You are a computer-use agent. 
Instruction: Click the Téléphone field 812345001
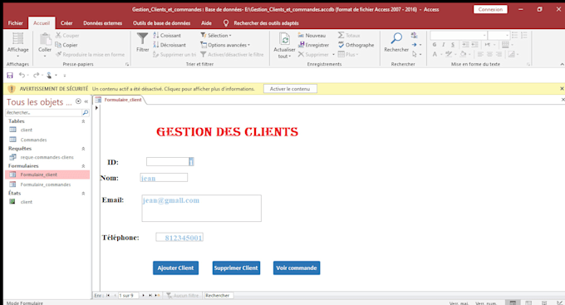click(179, 237)
